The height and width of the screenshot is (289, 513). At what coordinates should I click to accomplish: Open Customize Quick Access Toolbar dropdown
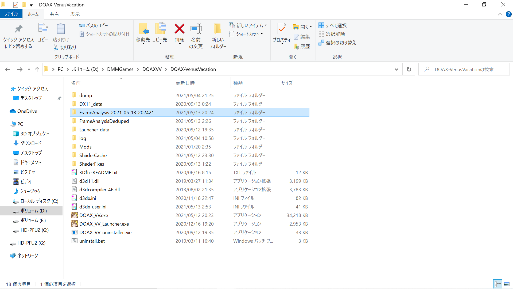[31, 5]
